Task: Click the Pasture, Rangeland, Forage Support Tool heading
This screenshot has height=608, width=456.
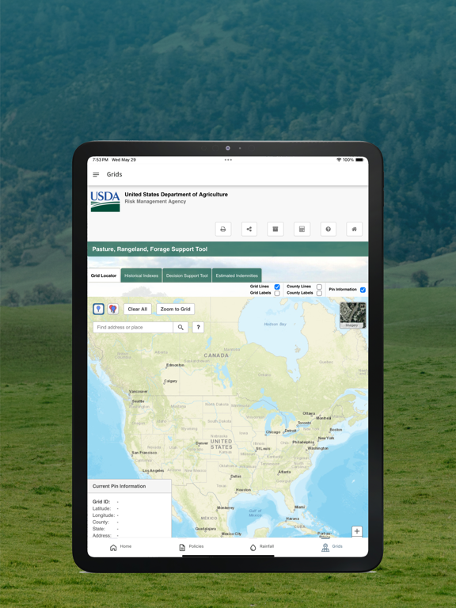Action: click(x=150, y=249)
